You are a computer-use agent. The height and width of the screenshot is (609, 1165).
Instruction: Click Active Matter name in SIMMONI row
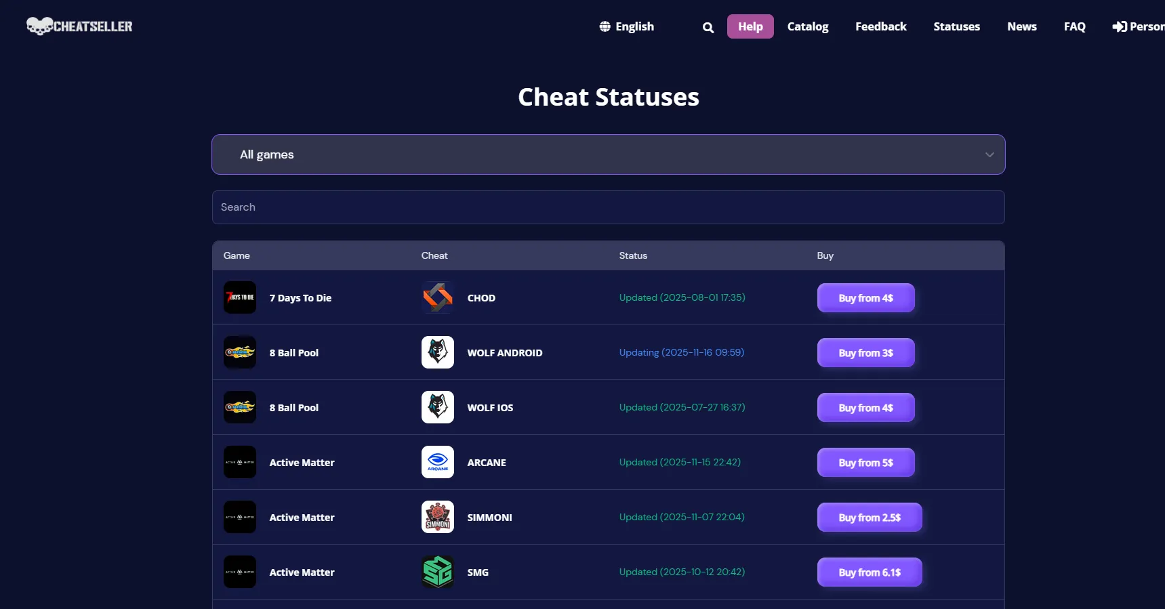302,518
